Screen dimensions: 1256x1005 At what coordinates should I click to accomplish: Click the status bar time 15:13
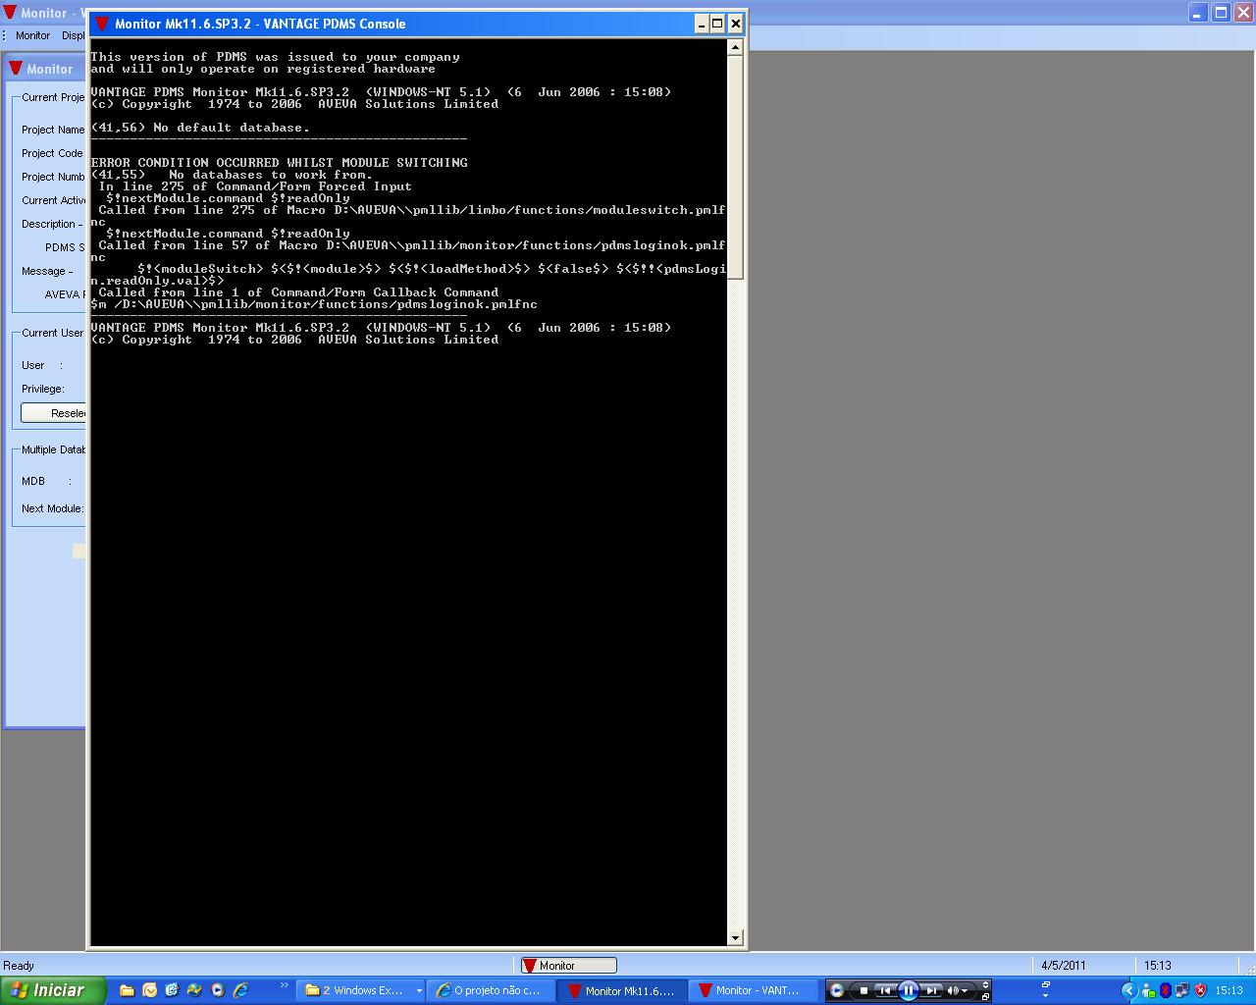[x=1158, y=966]
